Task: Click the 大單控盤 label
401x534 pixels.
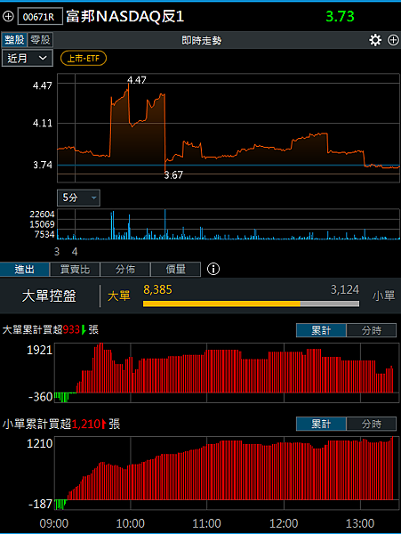Action: (x=49, y=295)
